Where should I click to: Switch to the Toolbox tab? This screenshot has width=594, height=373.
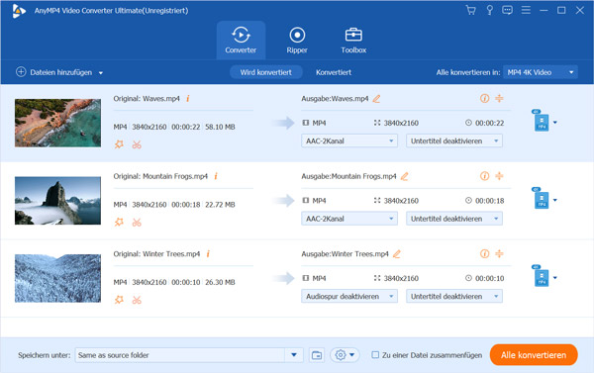(353, 41)
